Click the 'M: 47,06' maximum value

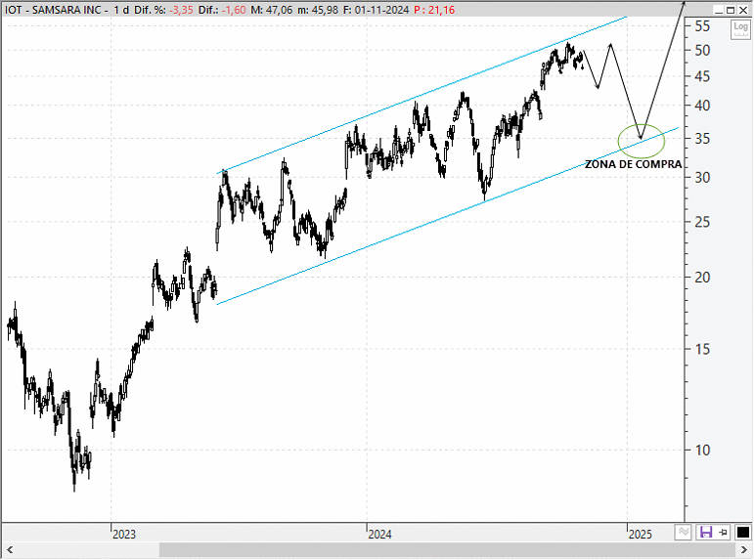pos(271,10)
